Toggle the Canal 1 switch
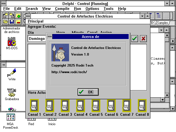 pyautogui.click(x=34, y=106)
